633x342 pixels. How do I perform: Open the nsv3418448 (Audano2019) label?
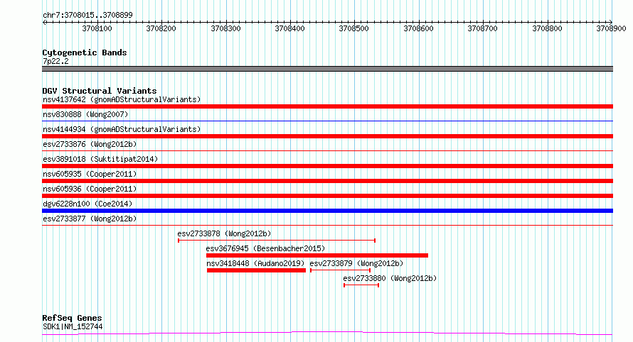click(255, 263)
